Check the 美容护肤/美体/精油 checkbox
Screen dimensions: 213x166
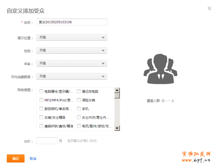click(x=41, y=126)
